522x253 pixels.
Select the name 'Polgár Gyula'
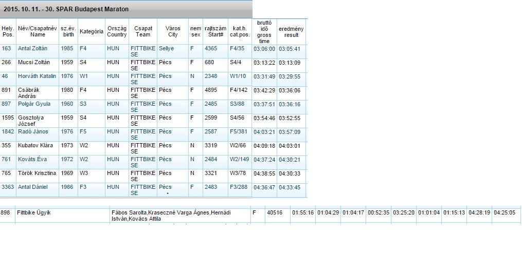tap(34, 104)
